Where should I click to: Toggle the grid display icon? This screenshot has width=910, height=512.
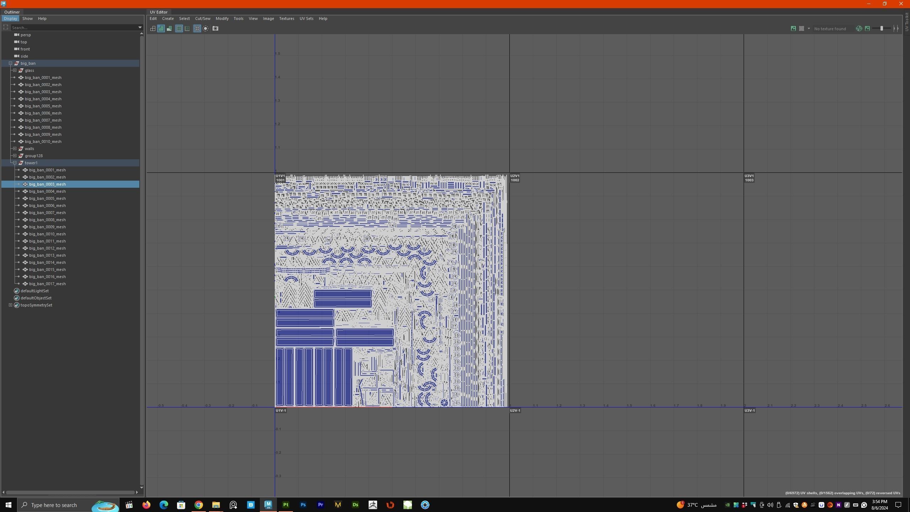(197, 28)
